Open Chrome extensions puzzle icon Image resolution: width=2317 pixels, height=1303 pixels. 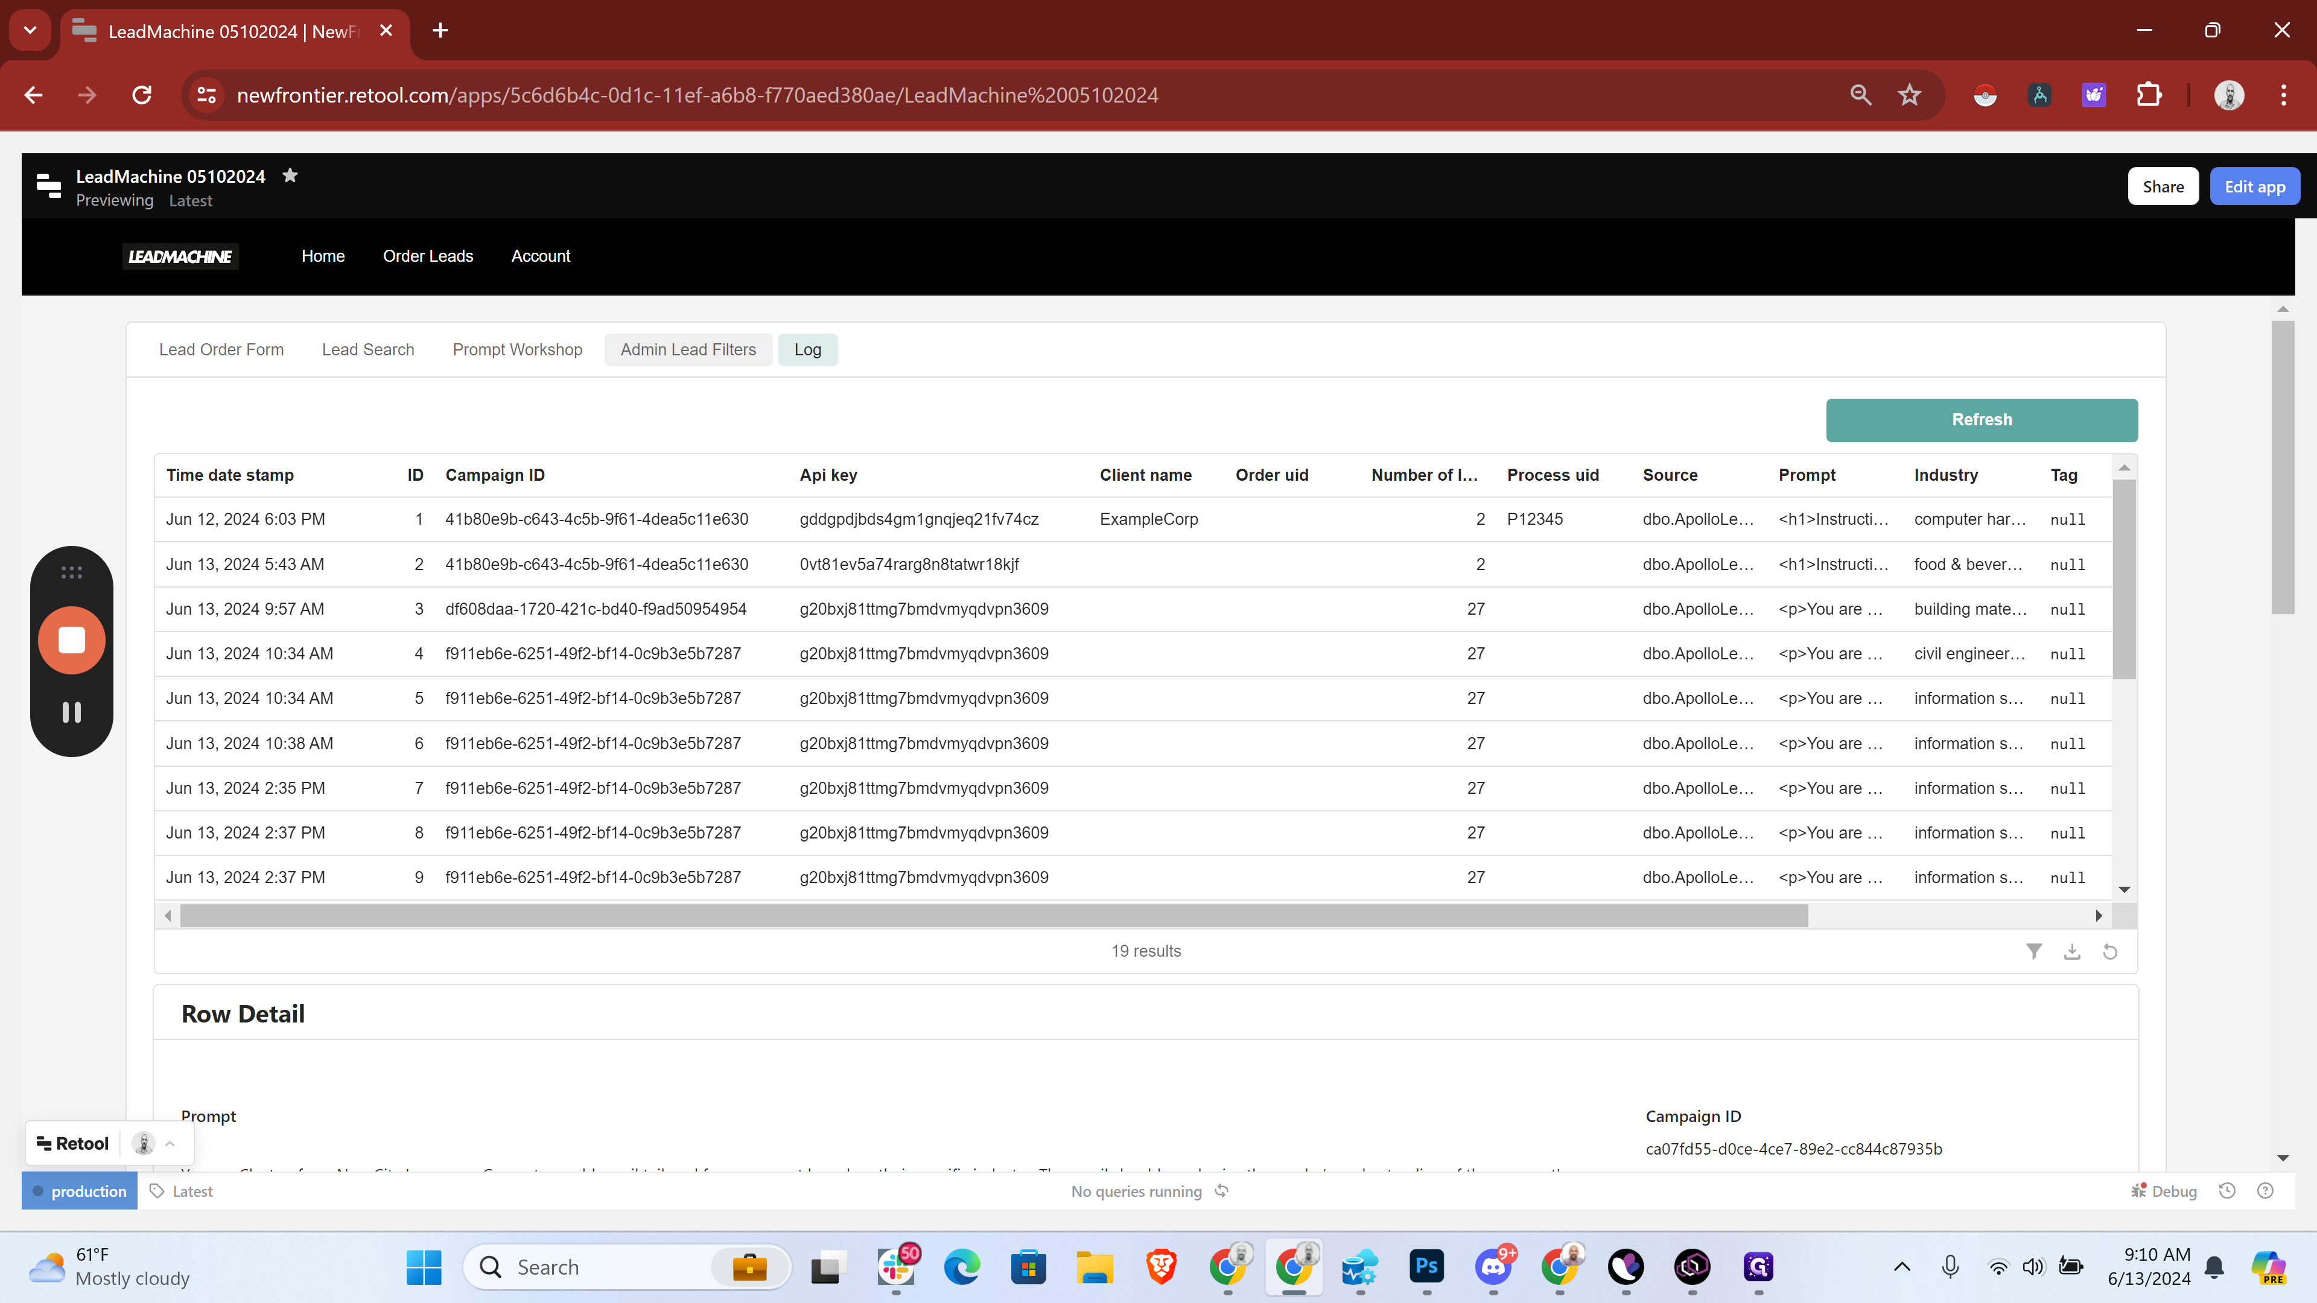pyautogui.click(x=2149, y=95)
